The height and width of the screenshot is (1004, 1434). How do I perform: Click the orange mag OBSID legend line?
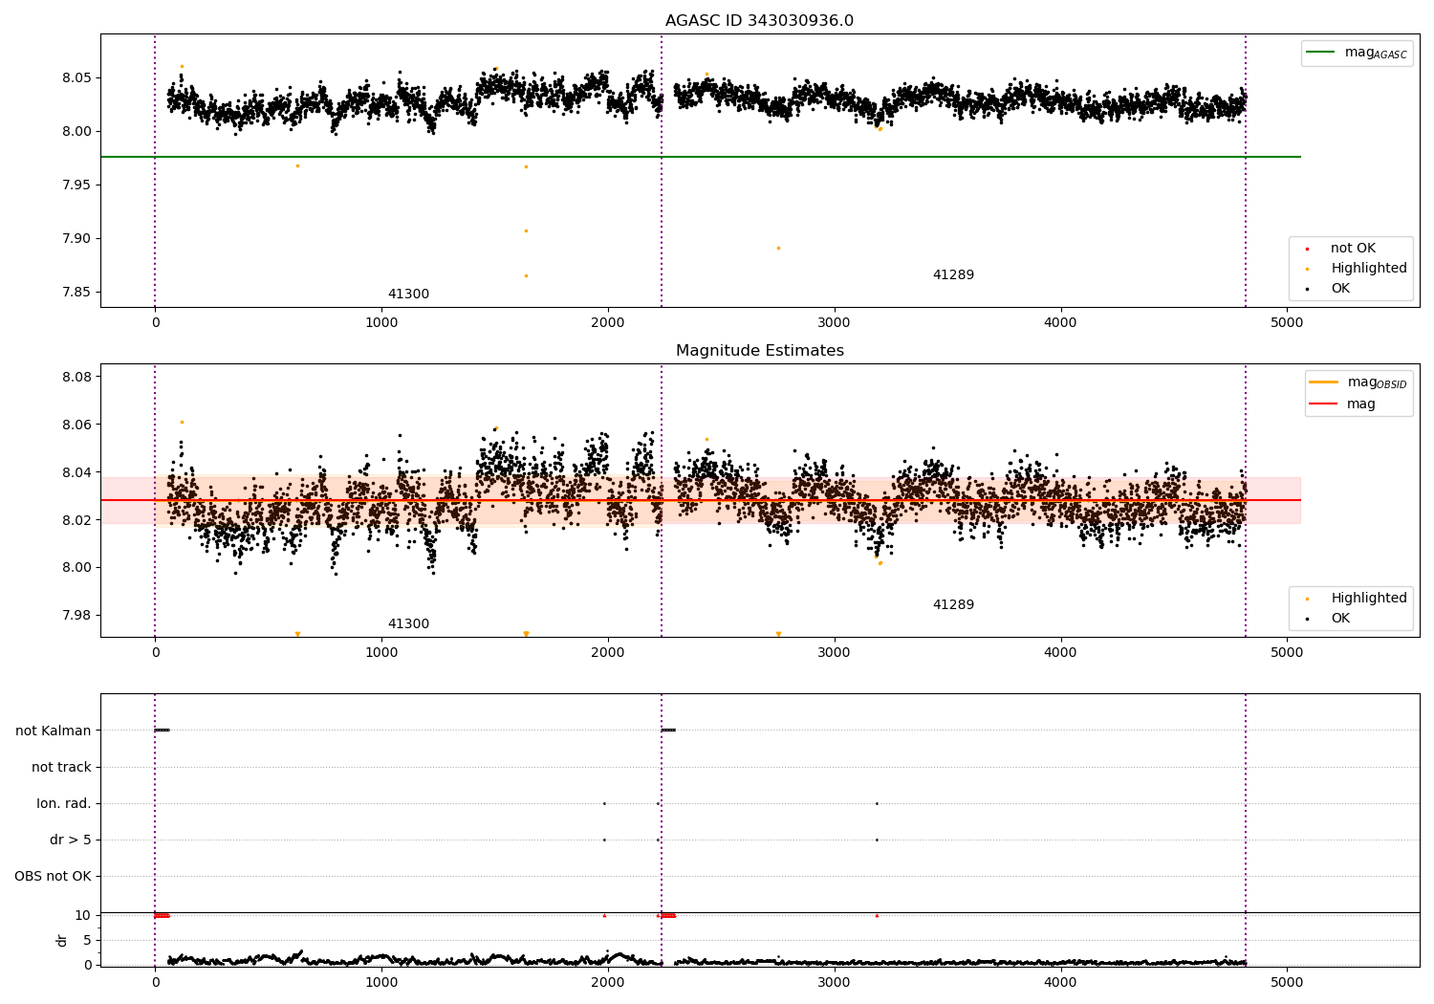click(1324, 382)
